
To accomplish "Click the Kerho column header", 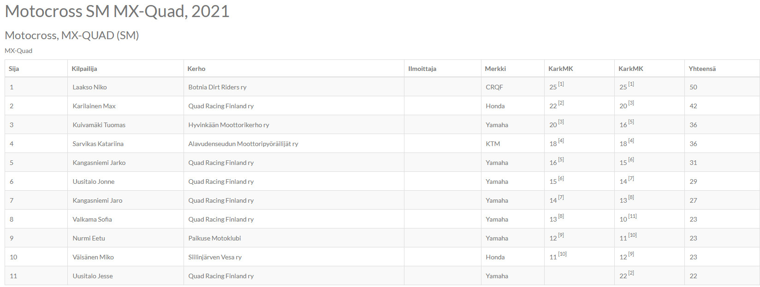I will 196,69.
